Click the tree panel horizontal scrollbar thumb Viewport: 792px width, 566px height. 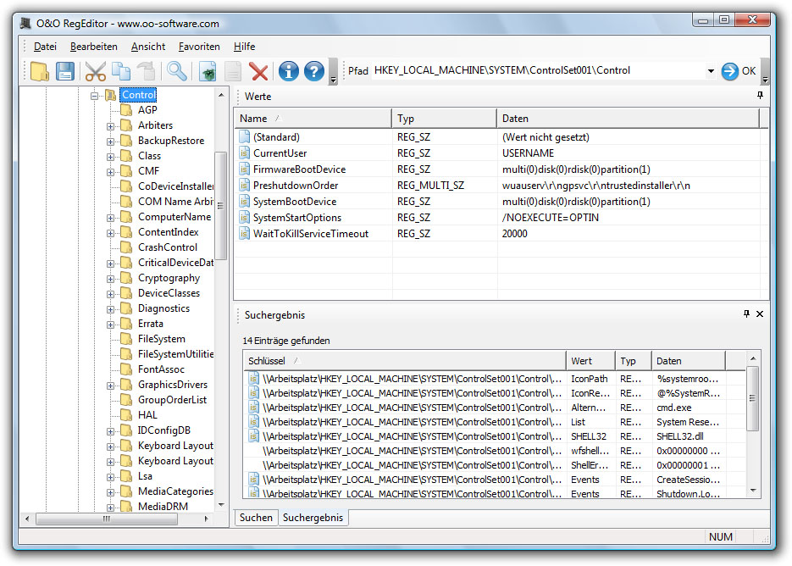pyautogui.click(x=106, y=519)
